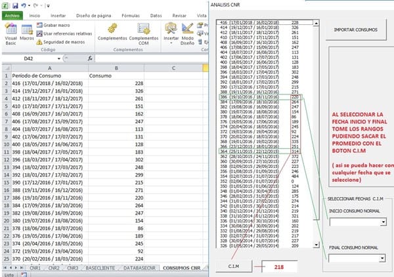Click the result text box showing 218
This screenshot has height=277, width=394.
click(280, 267)
